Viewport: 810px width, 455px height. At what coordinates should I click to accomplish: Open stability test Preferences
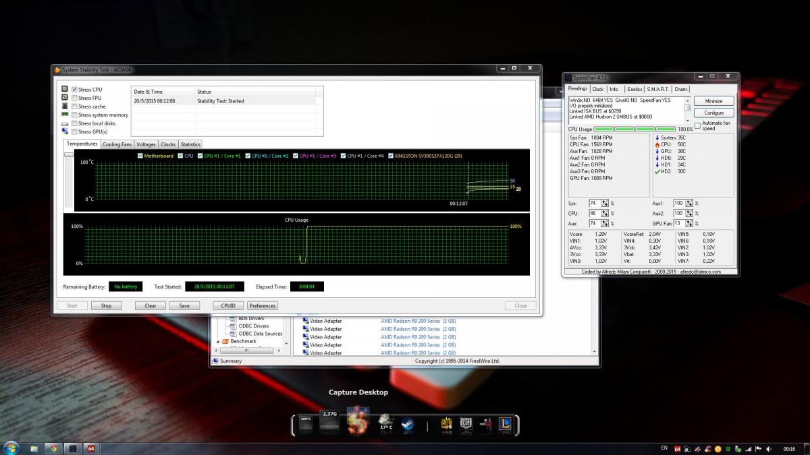[x=263, y=305]
